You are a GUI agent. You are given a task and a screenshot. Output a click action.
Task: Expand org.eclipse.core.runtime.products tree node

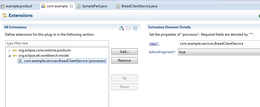(x=9, y=51)
